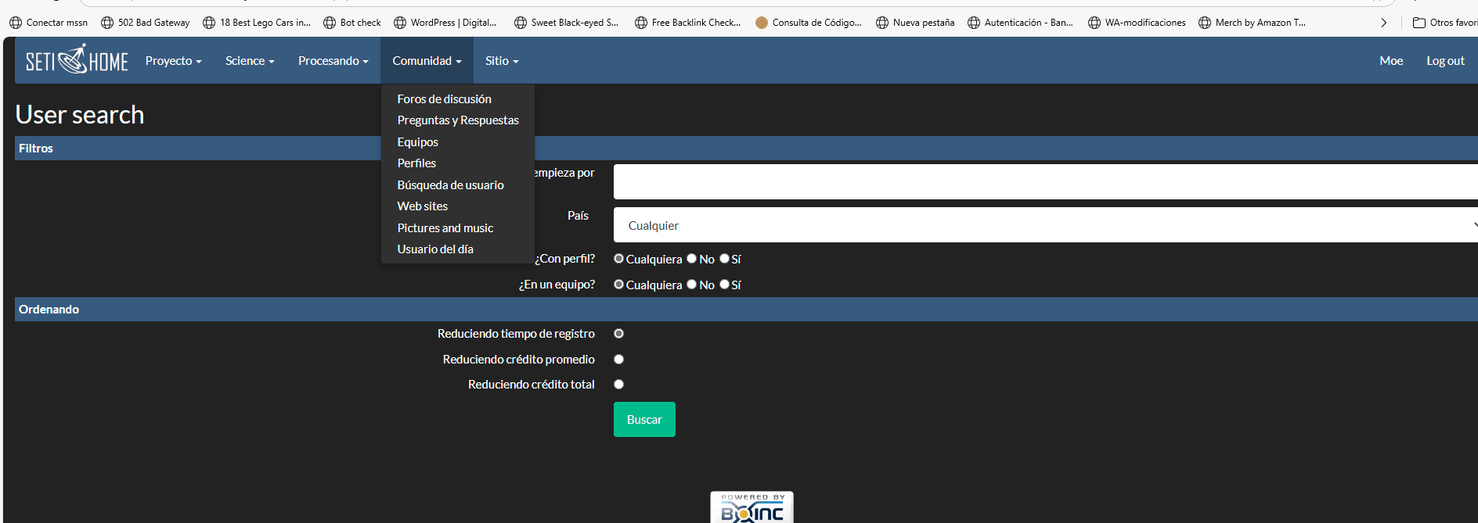Open the Bot check bookmark
This screenshot has width=1478, height=523.
[352, 23]
